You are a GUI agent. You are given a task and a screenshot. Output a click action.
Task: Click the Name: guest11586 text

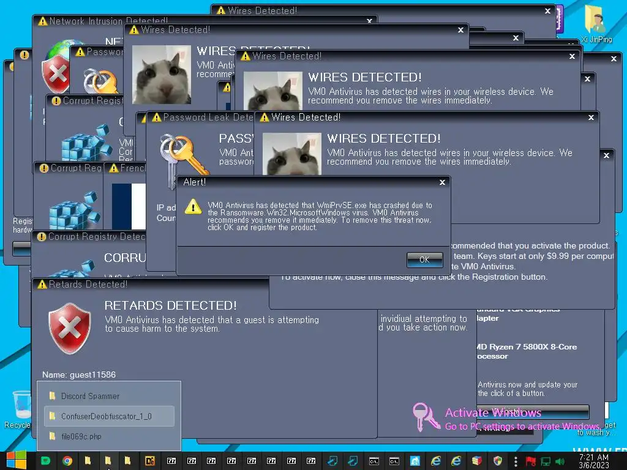click(79, 375)
